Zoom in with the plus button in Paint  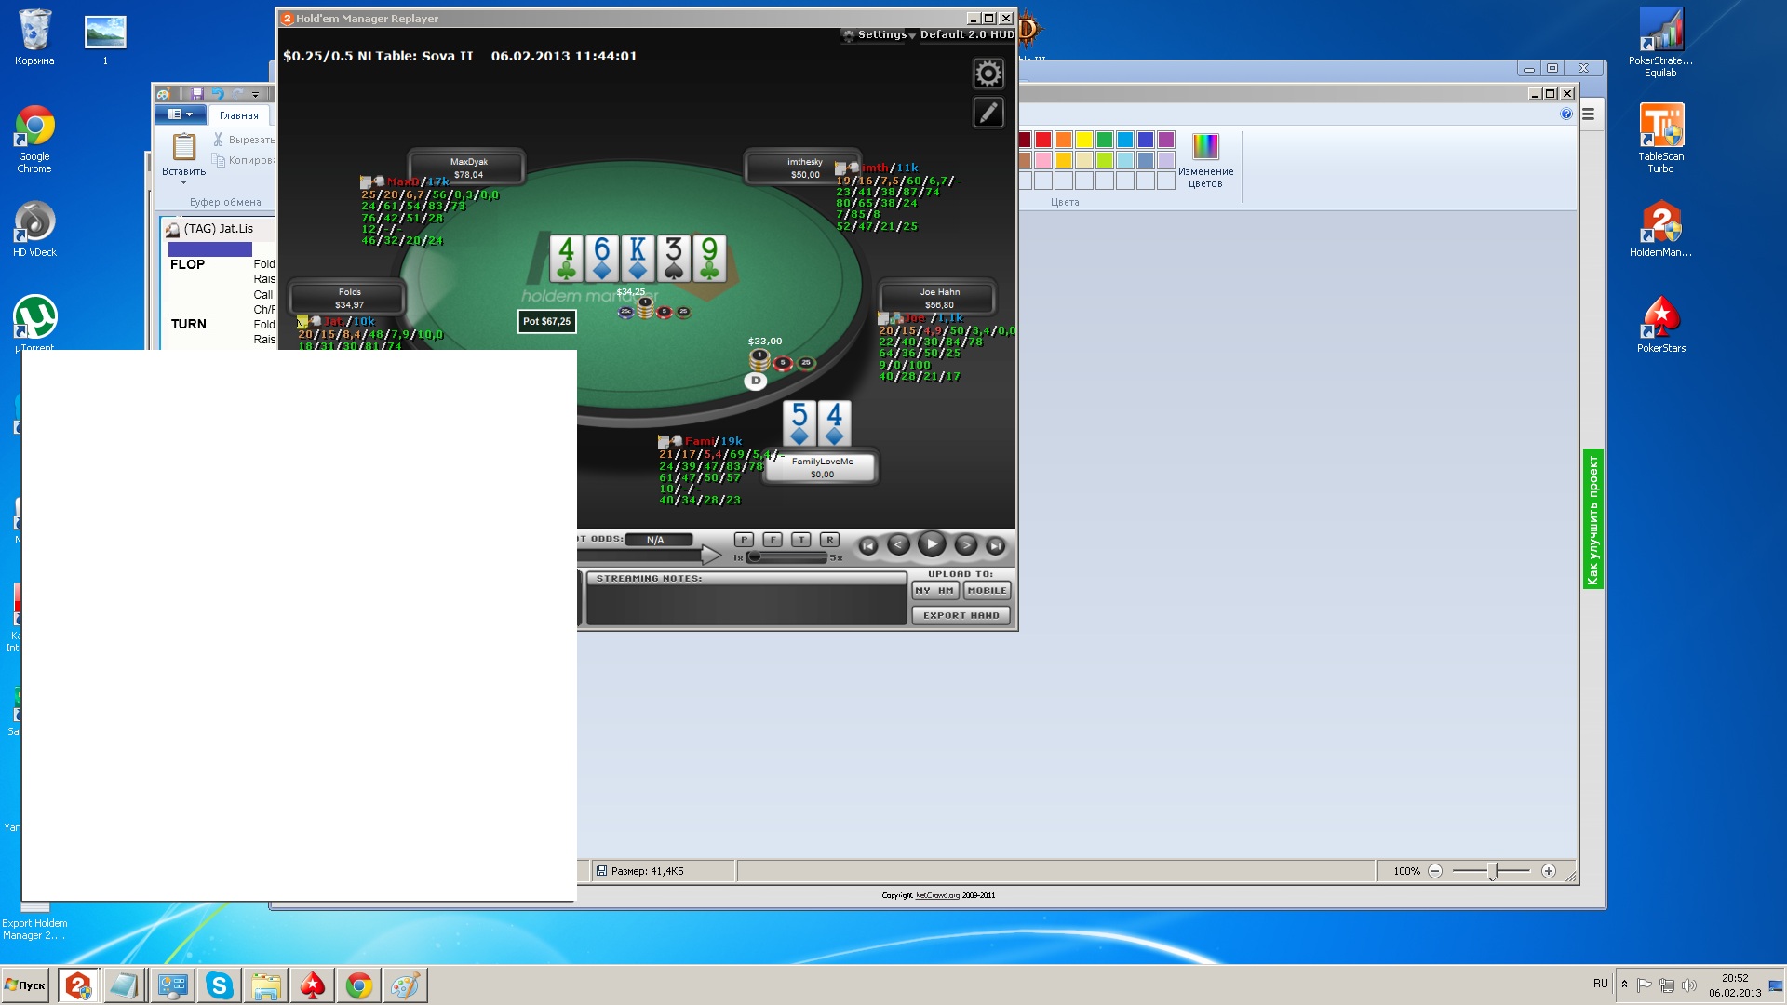(x=1549, y=871)
